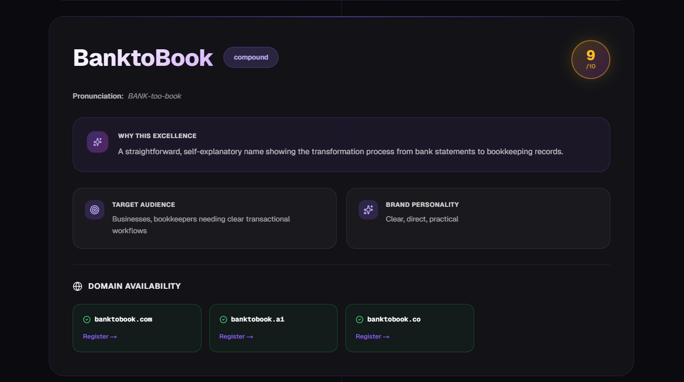Select the banktobook.ai domain name
This screenshot has height=382, width=684.
[x=258, y=320]
